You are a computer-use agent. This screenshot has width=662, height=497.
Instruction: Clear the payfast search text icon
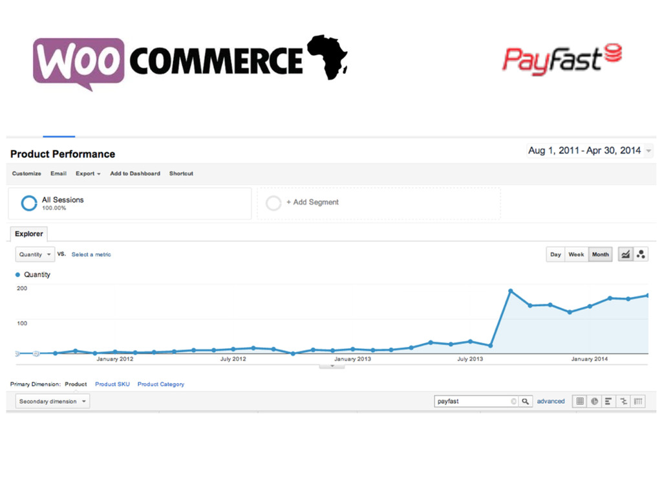[513, 401]
